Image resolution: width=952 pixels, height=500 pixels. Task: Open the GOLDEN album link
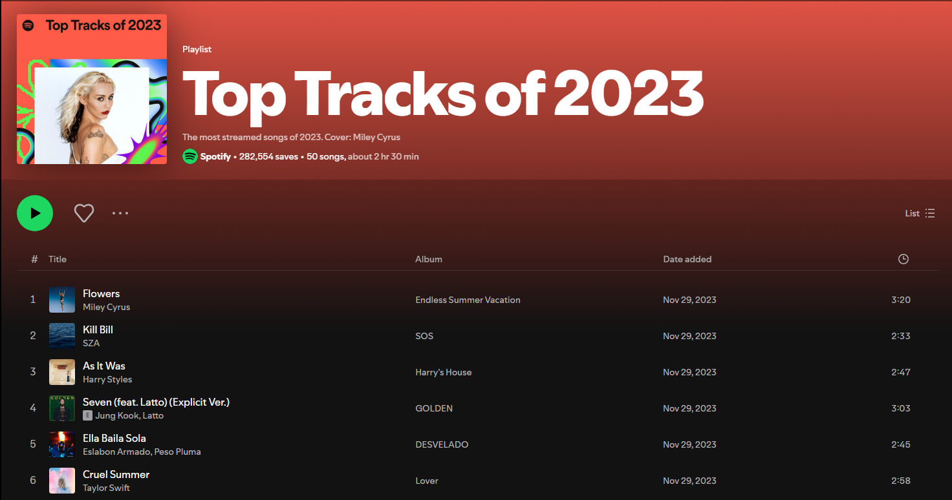pyautogui.click(x=434, y=408)
